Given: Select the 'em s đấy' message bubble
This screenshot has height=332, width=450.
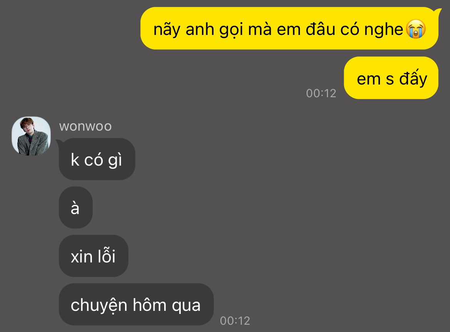Looking at the screenshot, I should (391, 78).
